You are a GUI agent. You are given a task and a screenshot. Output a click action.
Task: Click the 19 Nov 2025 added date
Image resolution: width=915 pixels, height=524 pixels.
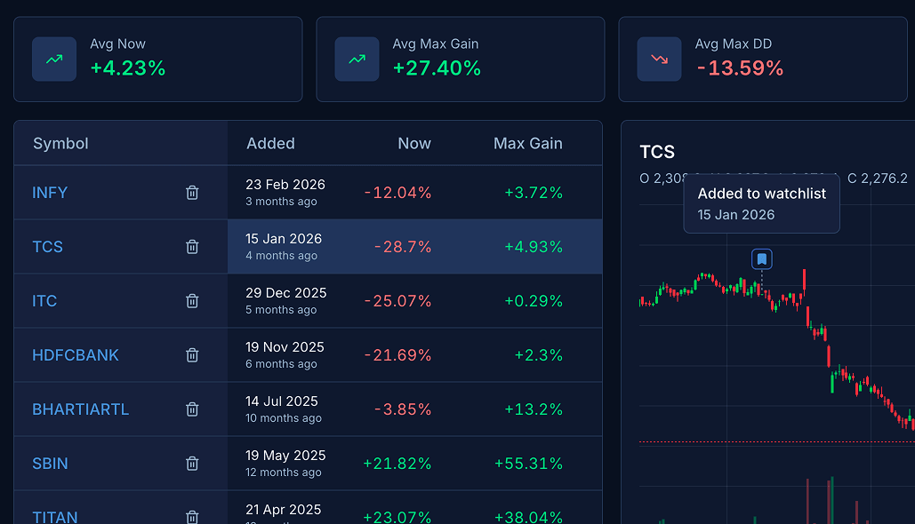tap(285, 347)
